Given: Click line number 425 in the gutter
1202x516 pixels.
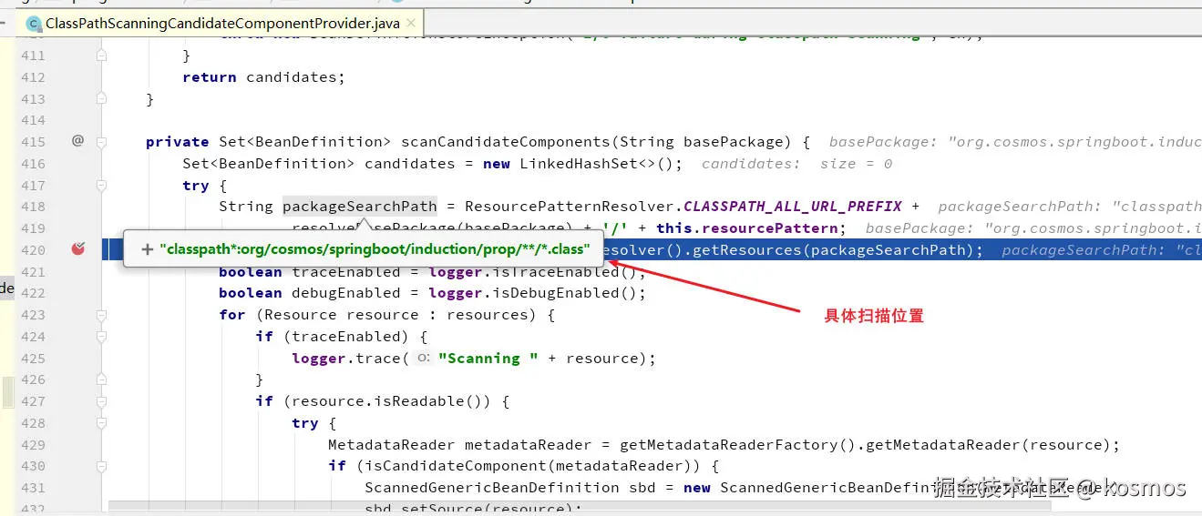Looking at the screenshot, I should coord(33,358).
